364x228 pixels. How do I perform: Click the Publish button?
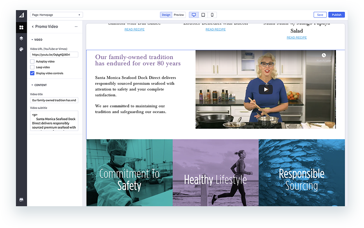click(336, 14)
